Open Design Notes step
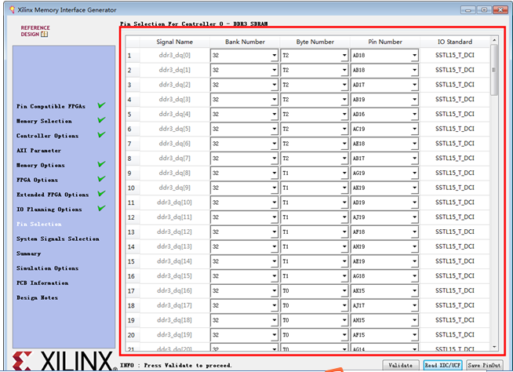Image resolution: width=513 pixels, height=372 pixels. (38, 298)
